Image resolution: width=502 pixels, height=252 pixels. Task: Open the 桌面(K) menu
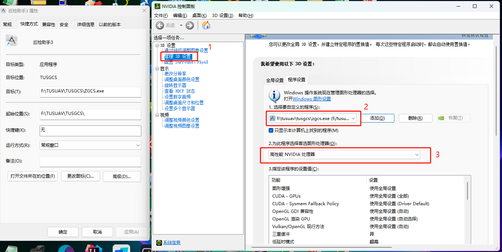[199, 16]
